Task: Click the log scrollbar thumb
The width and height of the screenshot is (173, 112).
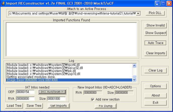Action: [134, 76]
